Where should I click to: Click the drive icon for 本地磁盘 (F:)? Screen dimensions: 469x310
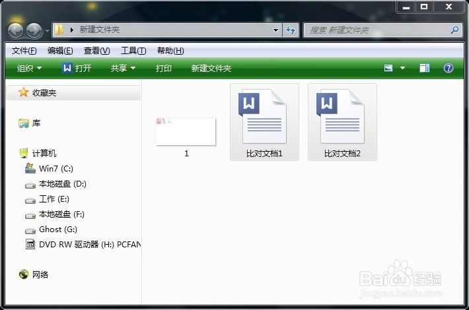(30, 216)
